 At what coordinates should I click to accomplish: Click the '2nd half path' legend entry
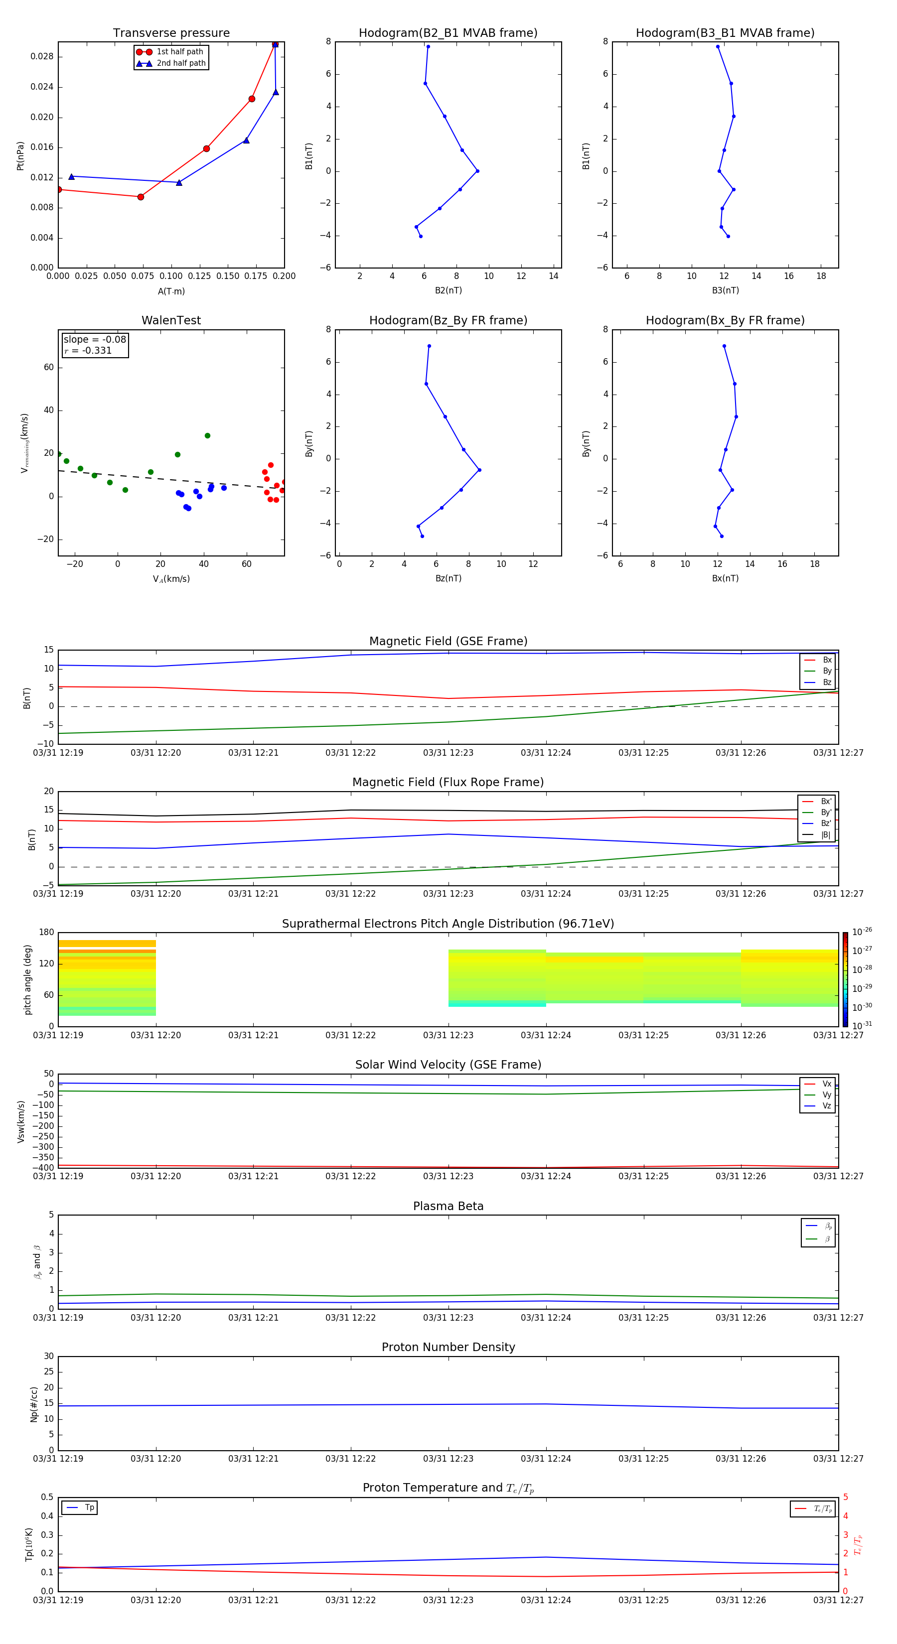170,63
